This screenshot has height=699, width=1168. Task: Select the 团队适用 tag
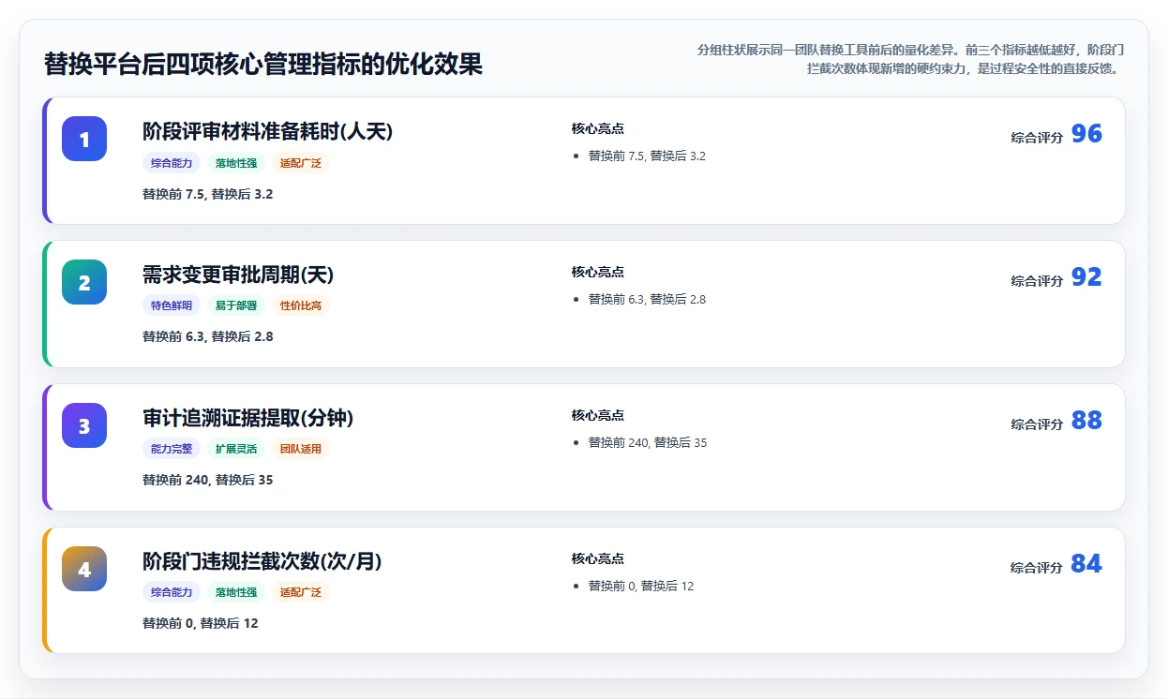point(301,449)
